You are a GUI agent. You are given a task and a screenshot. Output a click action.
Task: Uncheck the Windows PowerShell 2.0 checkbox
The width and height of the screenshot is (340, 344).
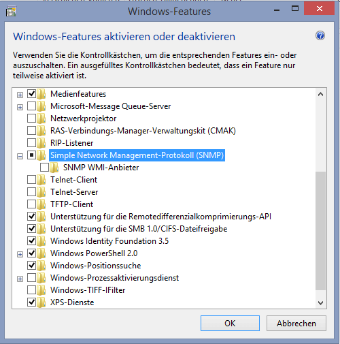[31, 253]
